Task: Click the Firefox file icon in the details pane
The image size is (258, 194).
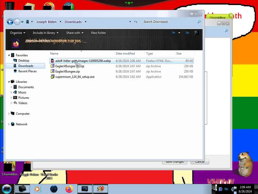Action: (x=16, y=43)
